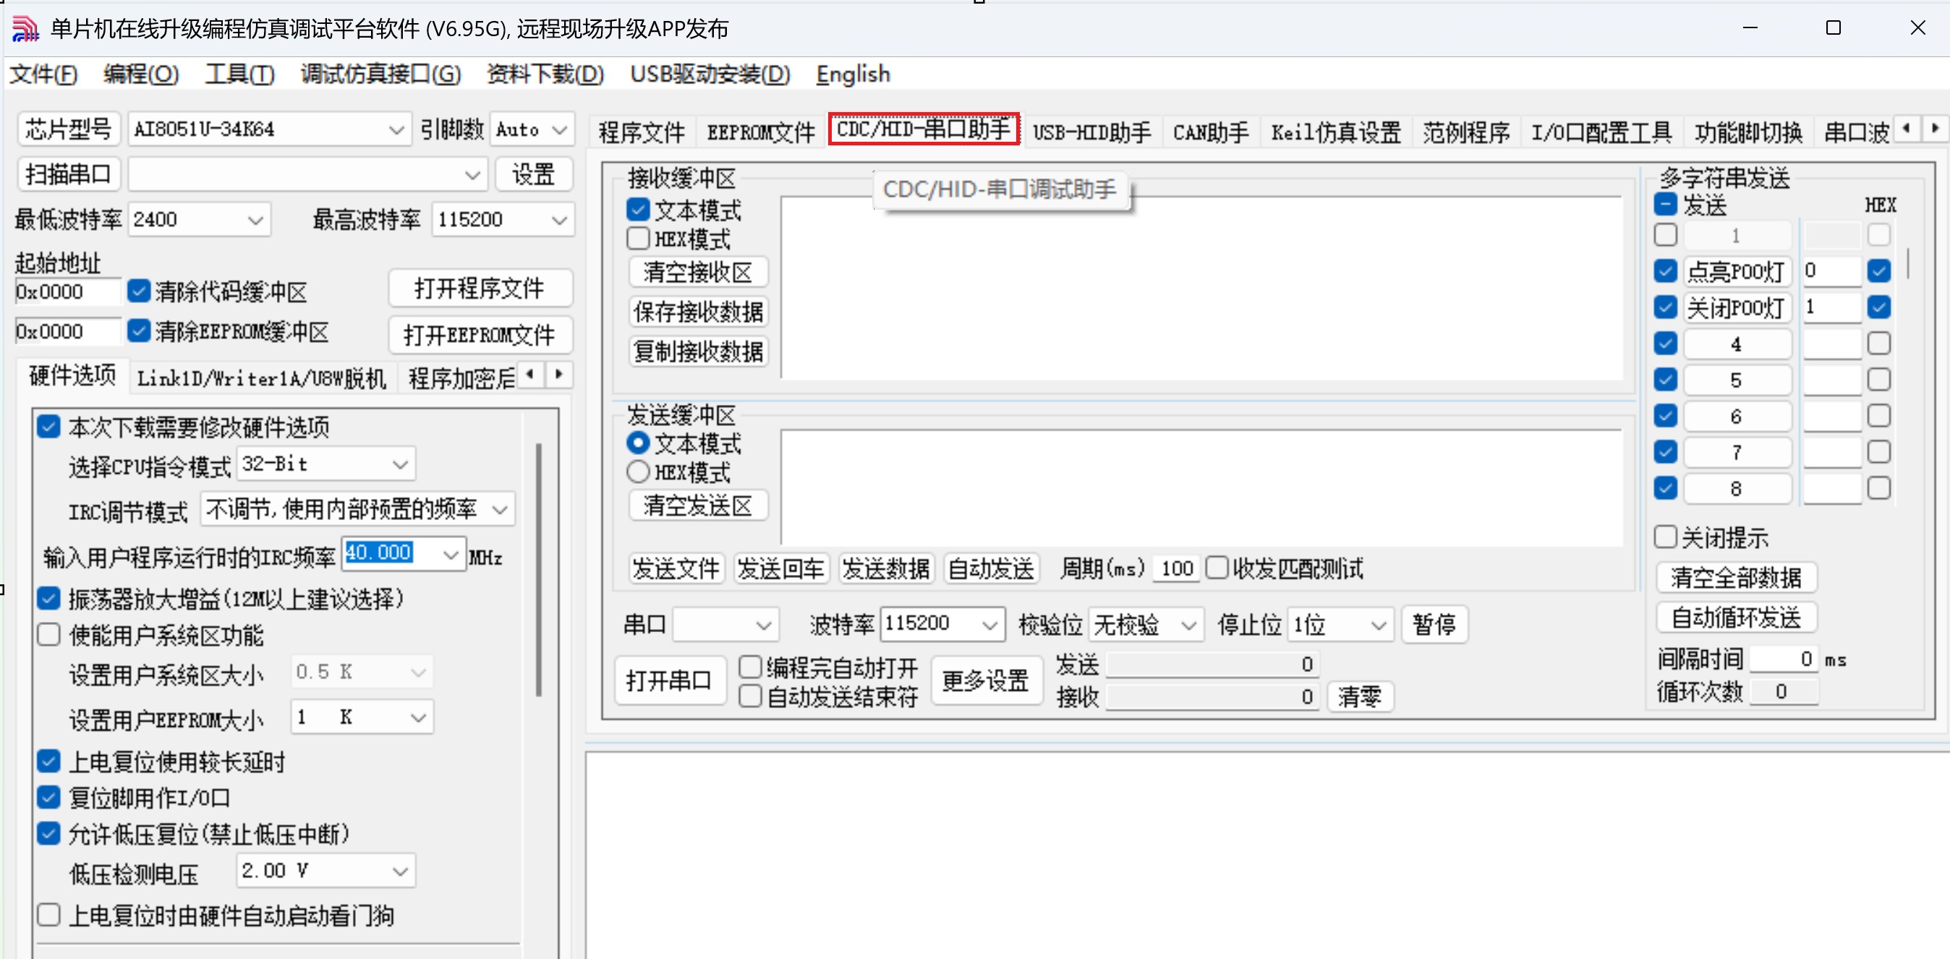Open the Keil仿真设置 tab
Viewport: 1950px width, 959px height.
point(1335,132)
